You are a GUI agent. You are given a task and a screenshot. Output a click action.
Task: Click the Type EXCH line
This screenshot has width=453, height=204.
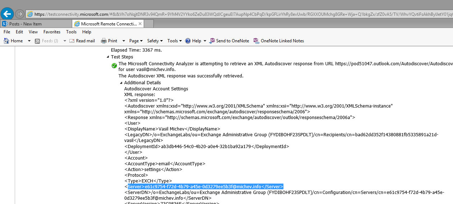(x=148, y=181)
